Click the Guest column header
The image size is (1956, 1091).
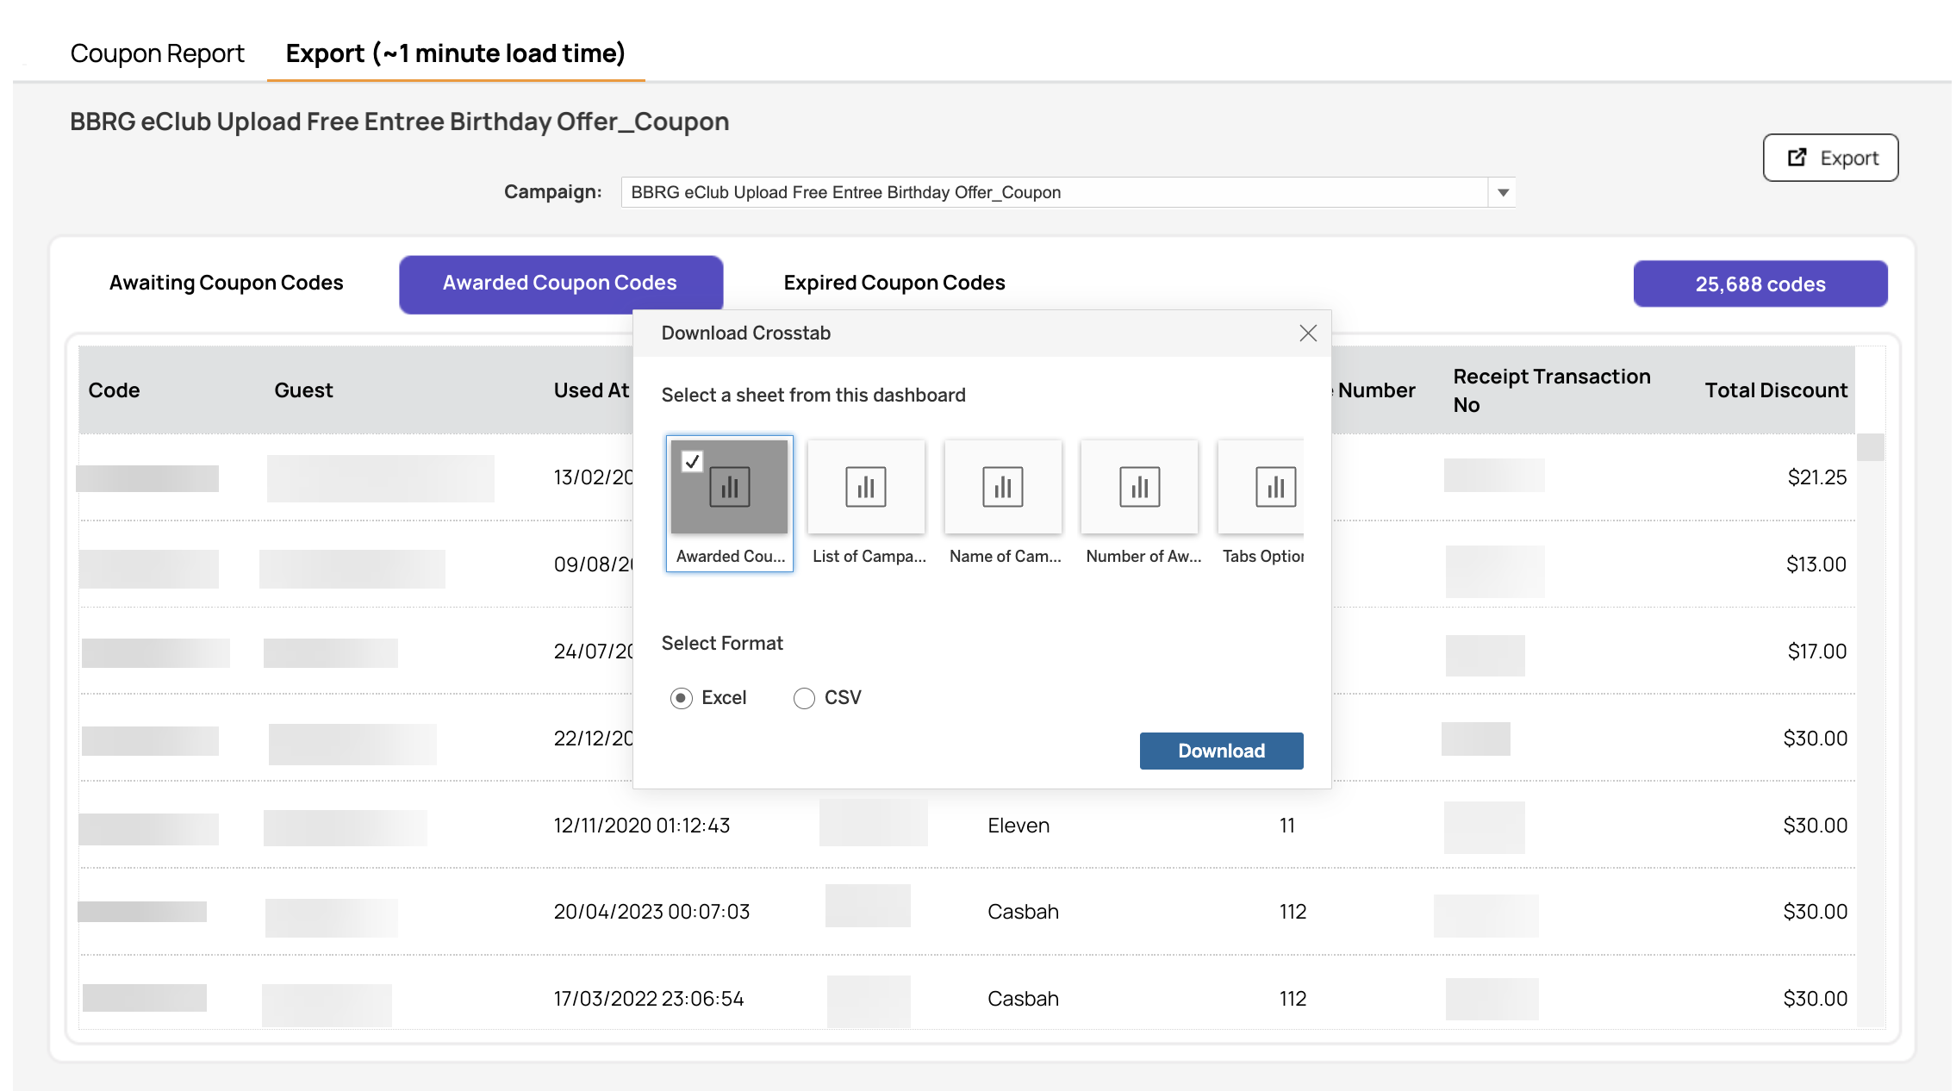click(x=303, y=390)
